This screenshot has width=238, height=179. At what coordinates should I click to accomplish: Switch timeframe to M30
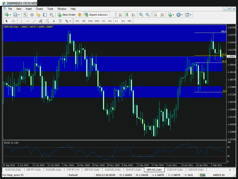pyautogui.click(x=97, y=21)
